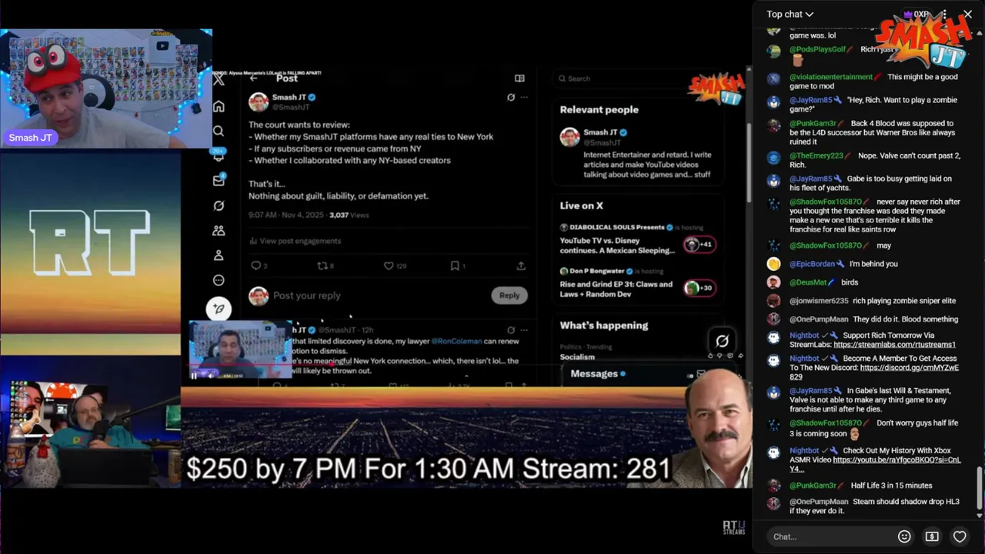Click the Reply button next to reply field
The width and height of the screenshot is (985, 554).
509,295
